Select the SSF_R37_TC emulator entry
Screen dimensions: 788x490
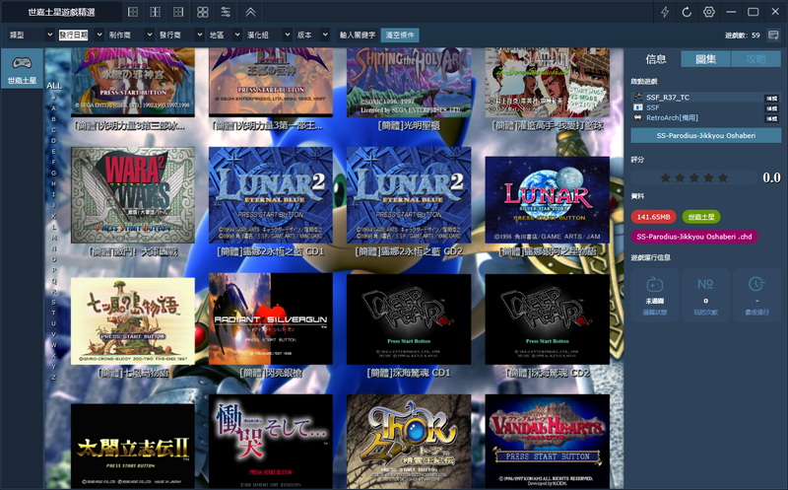tap(697, 97)
